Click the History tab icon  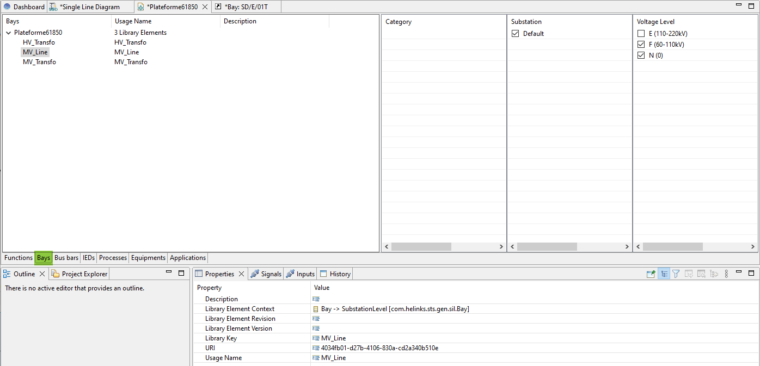pos(323,274)
